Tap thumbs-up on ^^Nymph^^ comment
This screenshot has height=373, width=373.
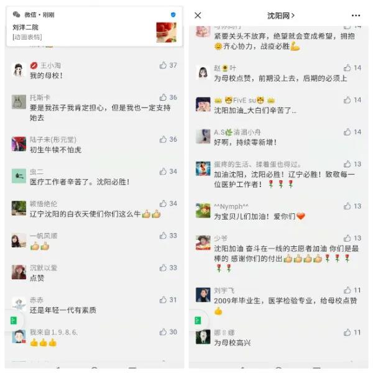347,206
